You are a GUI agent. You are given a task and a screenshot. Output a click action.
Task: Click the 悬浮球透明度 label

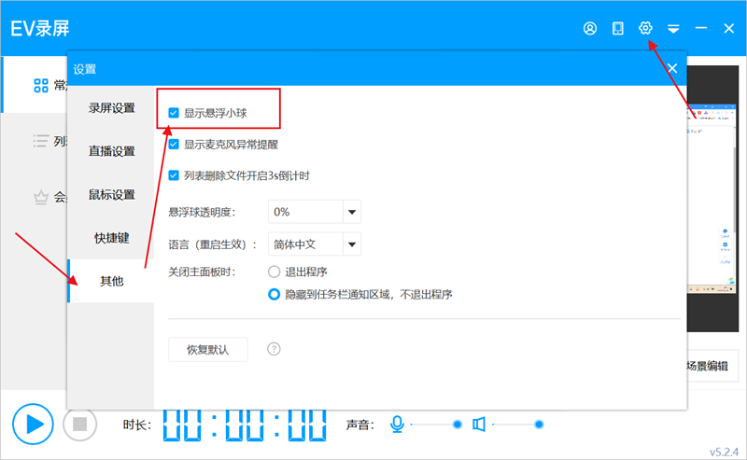202,213
